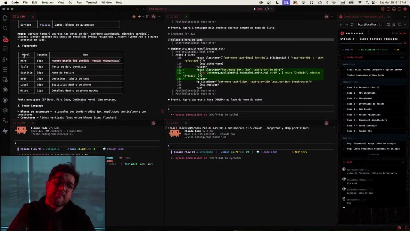410x231 pixels.
Task: Click Bluetooth icon in macOS menu bar
Action: point(327,3)
